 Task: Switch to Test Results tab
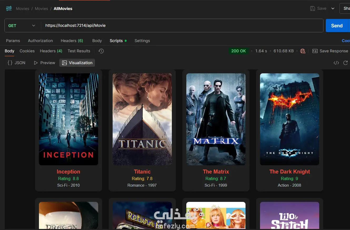tap(79, 51)
